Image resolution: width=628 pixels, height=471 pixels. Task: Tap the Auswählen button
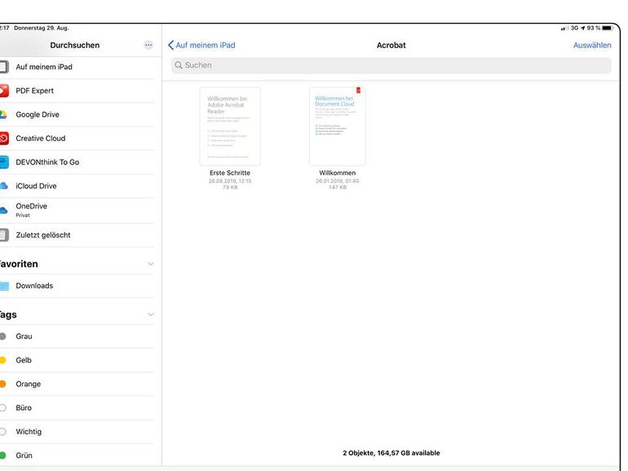pyautogui.click(x=592, y=45)
